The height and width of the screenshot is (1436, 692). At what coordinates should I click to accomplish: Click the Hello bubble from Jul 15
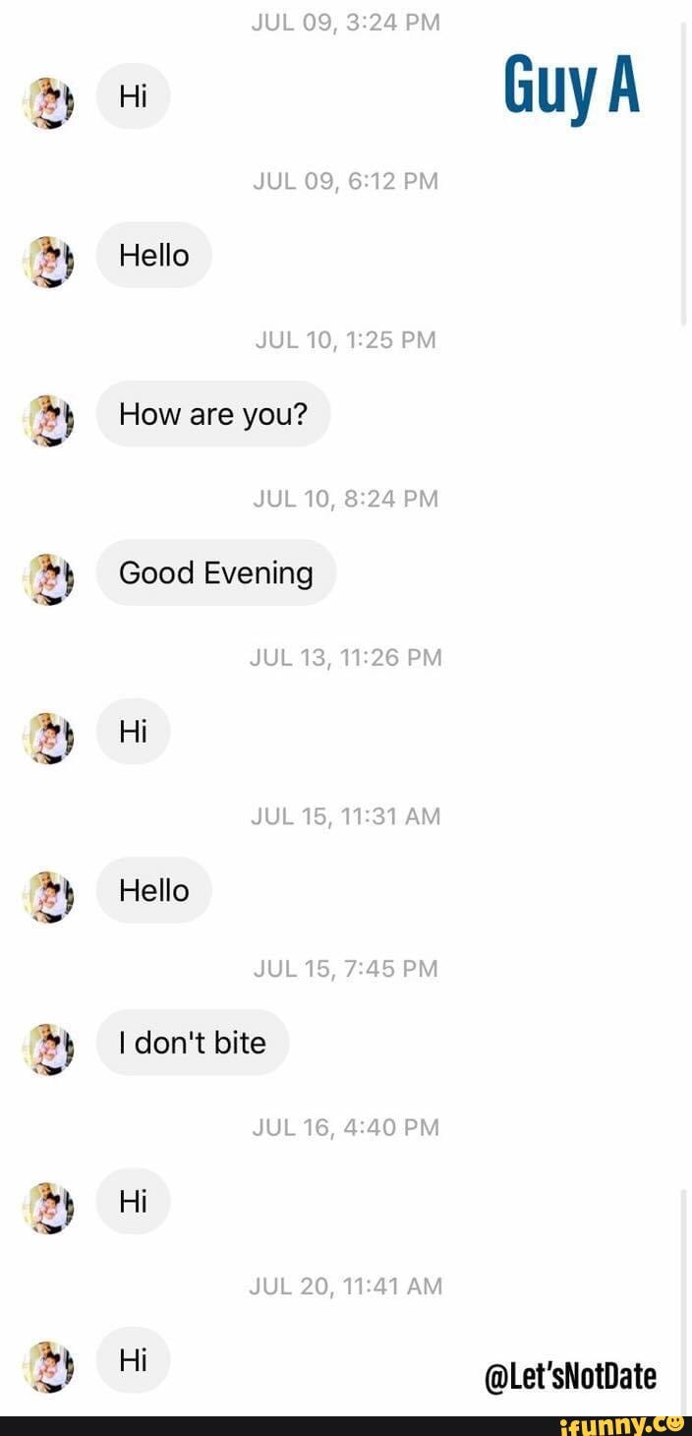tap(153, 890)
